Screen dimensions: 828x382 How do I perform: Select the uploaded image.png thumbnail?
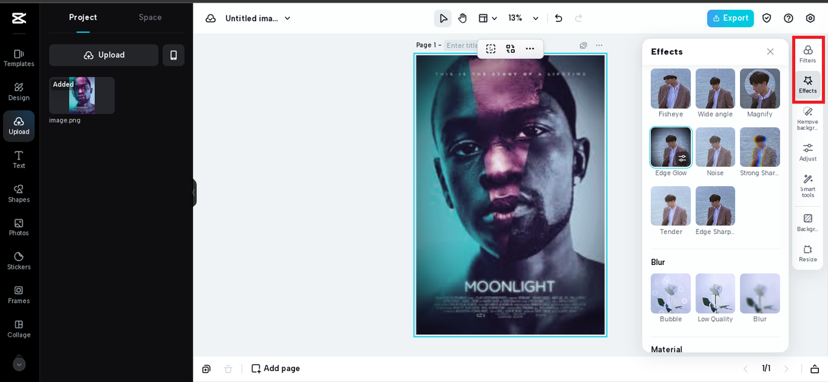pyautogui.click(x=82, y=96)
